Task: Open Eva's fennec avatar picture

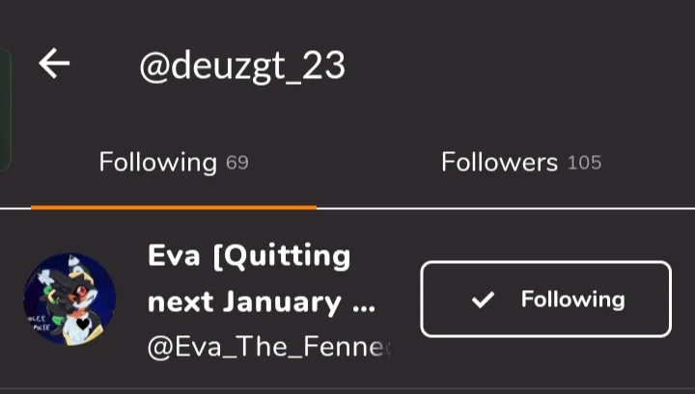Action: point(69,300)
